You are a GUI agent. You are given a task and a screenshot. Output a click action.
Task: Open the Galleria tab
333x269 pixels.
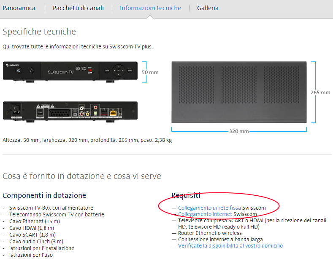pos(208,8)
